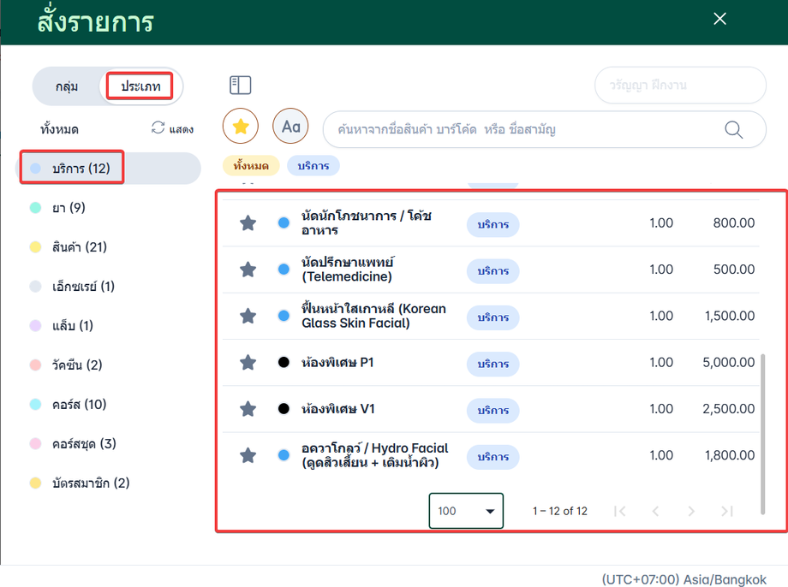Image resolution: width=788 pixels, height=587 pixels.
Task: Click blue dot of Telemedicine row
Action: 284,270
